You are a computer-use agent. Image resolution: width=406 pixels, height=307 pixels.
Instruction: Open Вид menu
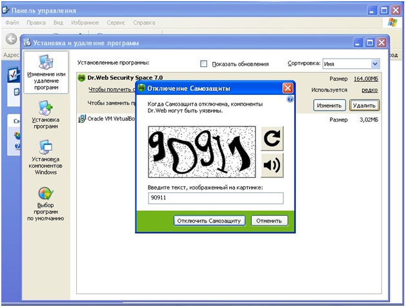click(58, 23)
